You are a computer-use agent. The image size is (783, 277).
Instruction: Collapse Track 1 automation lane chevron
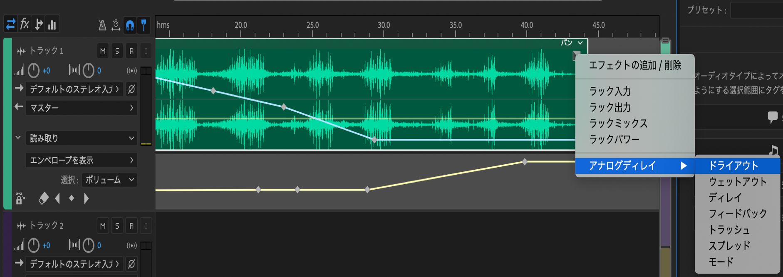tap(18, 137)
